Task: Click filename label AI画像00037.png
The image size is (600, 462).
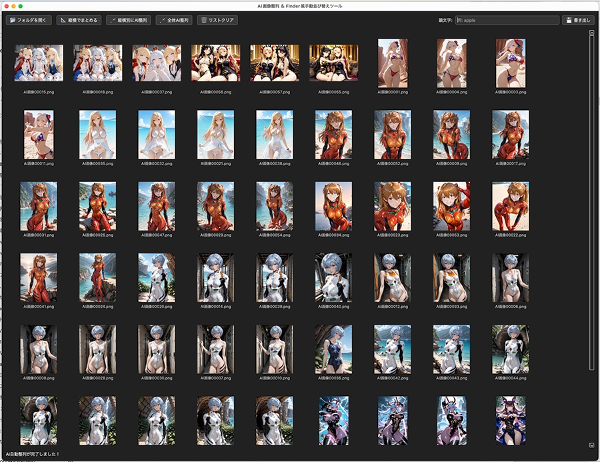Action: click(157, 92)
